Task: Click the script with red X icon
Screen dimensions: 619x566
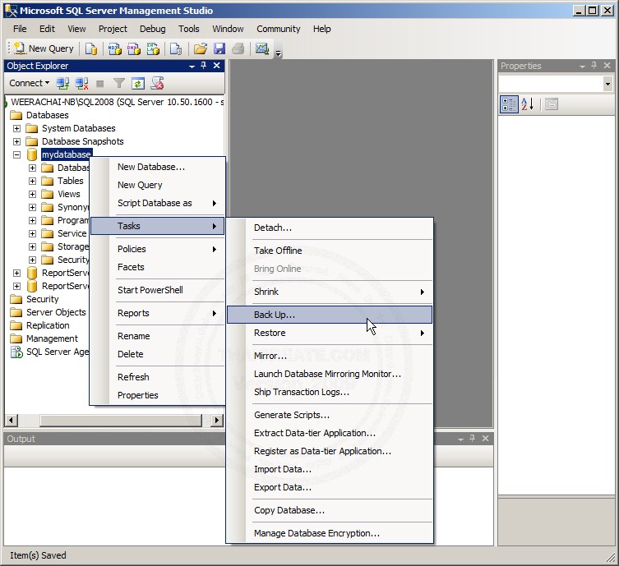Action: [x=157, y=83]
